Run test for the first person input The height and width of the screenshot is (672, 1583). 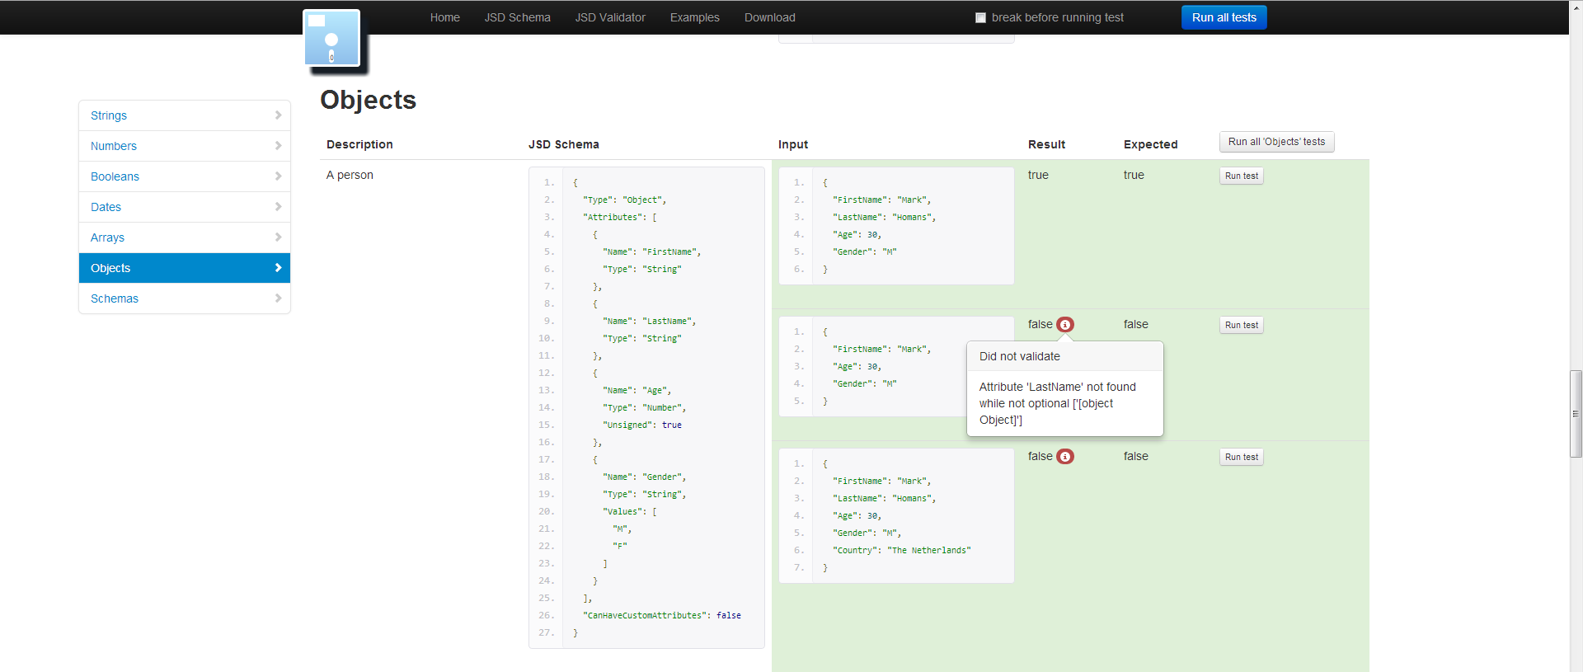pyautogui.click(x=1241, y=176)
